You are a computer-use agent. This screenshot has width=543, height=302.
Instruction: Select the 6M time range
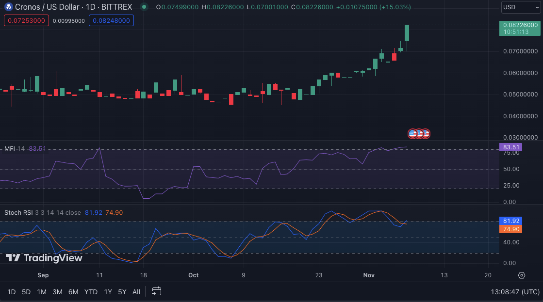73,292
